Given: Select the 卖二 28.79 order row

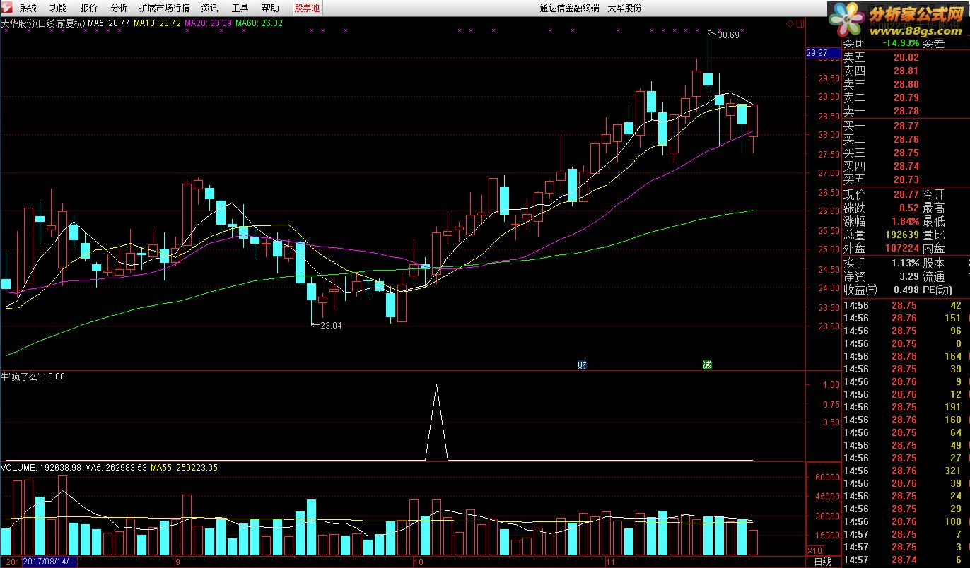Looking at the screenshot, I should point(906,98).
